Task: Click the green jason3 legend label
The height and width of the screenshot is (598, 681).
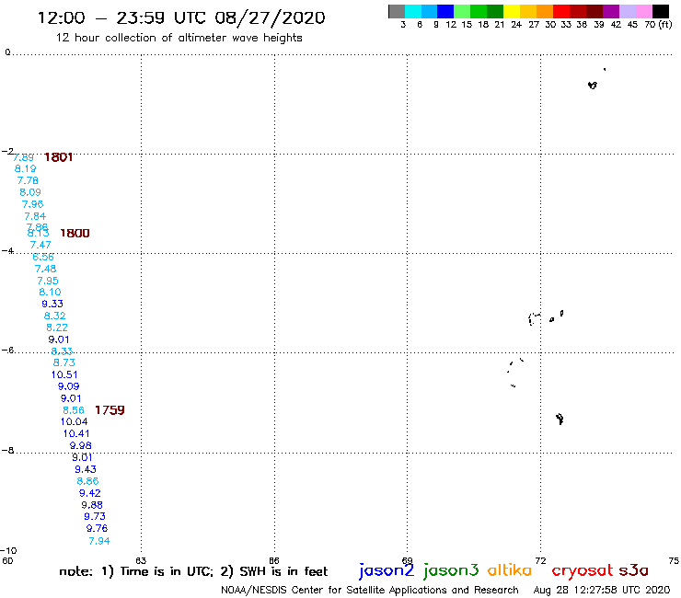Action: coord(451,570)
